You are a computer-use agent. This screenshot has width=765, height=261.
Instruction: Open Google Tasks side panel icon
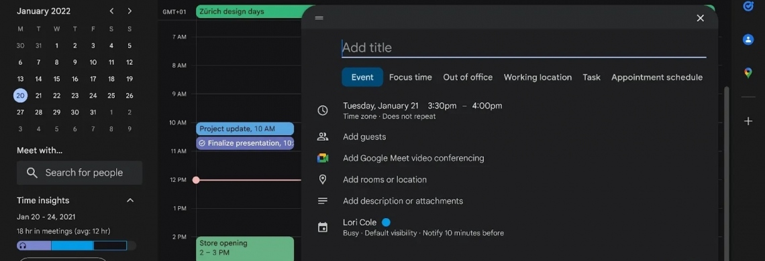point(748,6)
